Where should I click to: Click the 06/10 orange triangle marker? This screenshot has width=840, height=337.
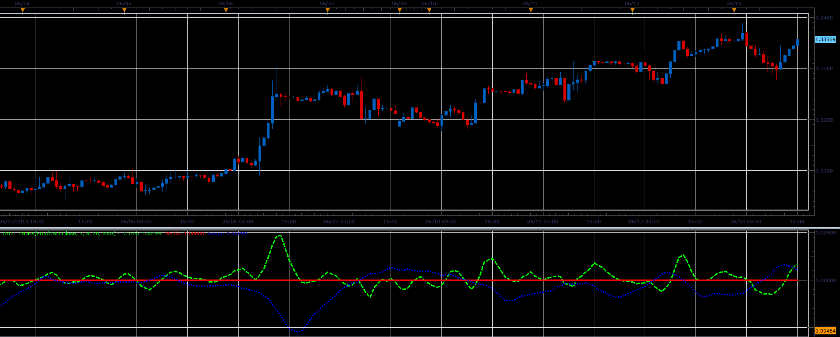(429, 10)
